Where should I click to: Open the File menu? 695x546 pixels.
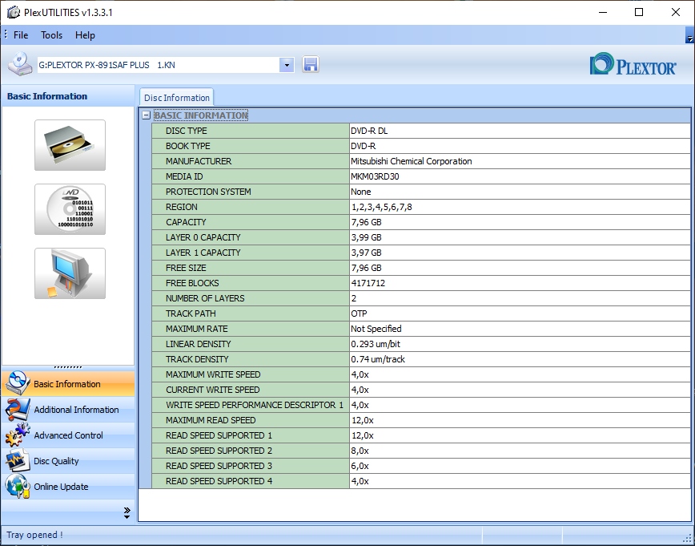(21, 35)
